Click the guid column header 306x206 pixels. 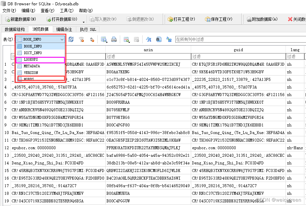(238, 50)
